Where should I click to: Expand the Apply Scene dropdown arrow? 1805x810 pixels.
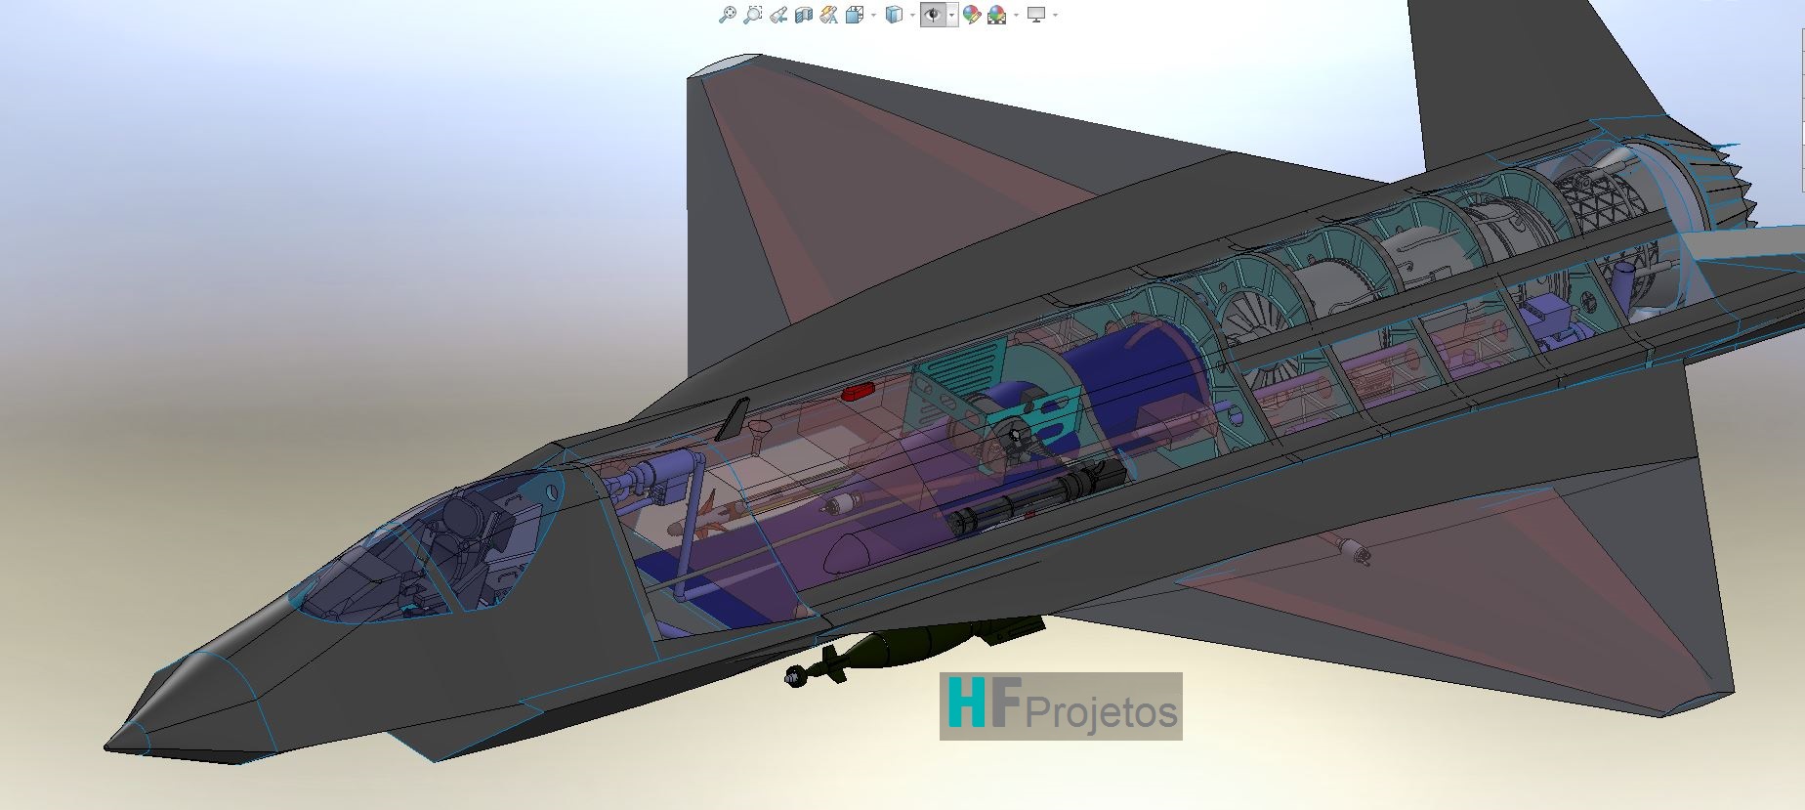coord(1016,15)
